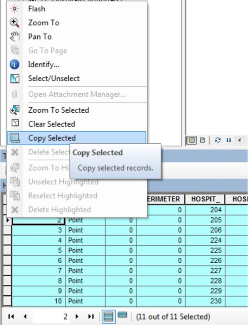248x325 pixels.
Task: Click HOSPIT_ cell value 227
Action: (205, 271)
